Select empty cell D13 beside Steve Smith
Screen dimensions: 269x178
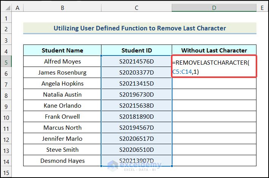tap(214, 149)
